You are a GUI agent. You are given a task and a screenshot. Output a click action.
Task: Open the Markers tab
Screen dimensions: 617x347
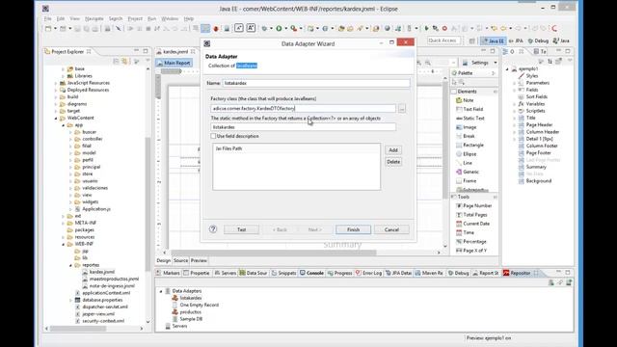coord(168,273)
